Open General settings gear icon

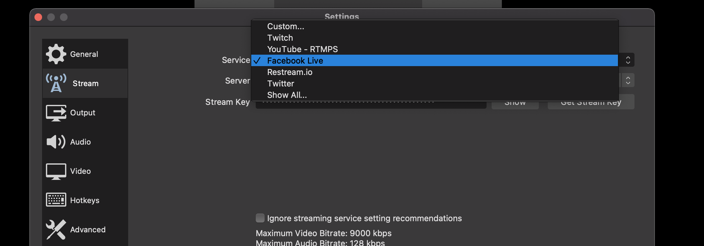(x=56, y=54)
